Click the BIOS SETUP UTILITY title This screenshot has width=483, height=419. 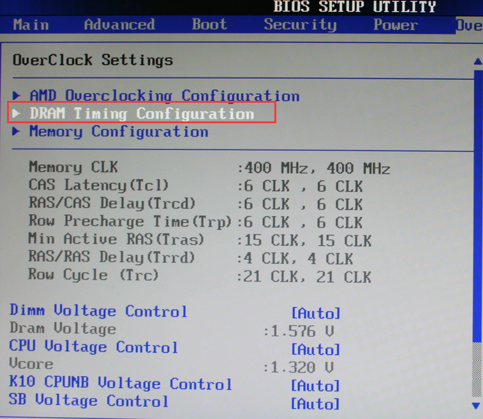(355, 6)
